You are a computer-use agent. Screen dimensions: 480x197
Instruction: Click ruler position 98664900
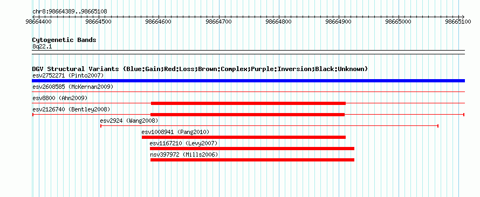[x=339, y=22]
